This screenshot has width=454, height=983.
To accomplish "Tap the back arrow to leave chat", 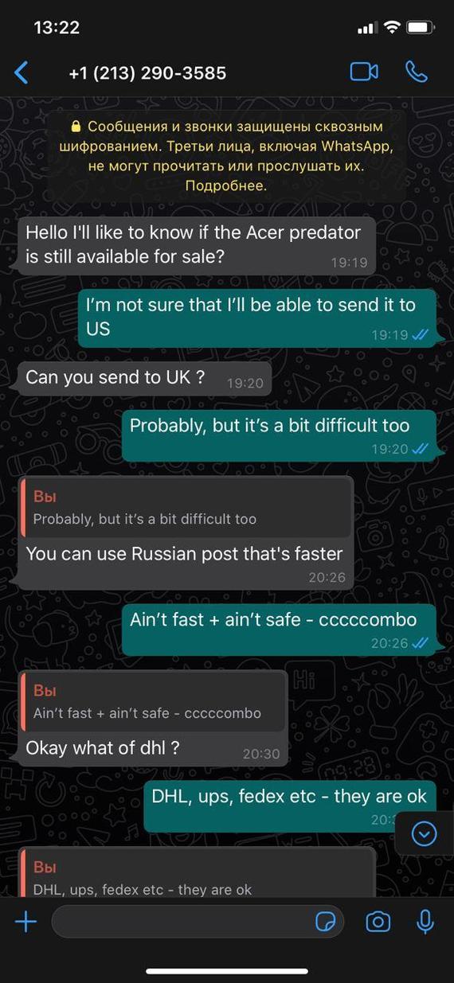I will [22, 73].
